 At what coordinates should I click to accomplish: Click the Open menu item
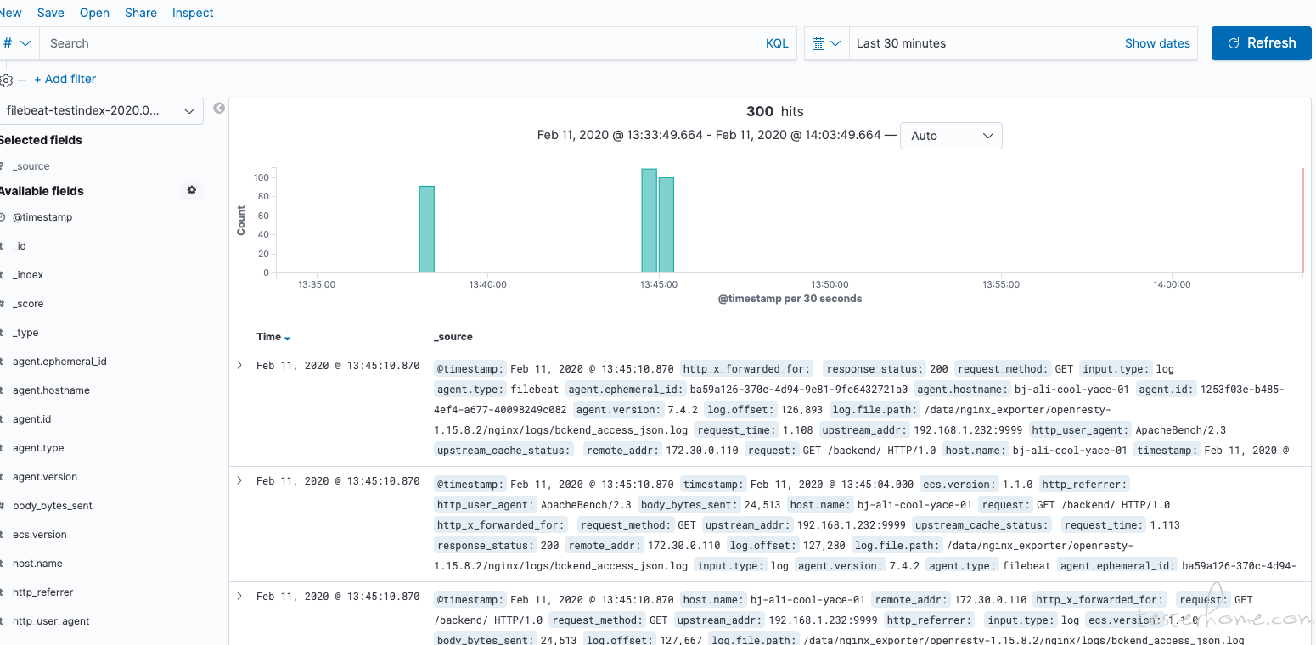click(x=94, y=13)
